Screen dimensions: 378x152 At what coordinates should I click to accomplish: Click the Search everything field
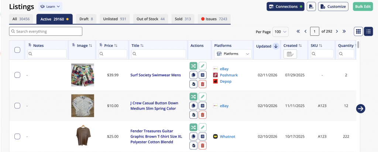click(x=46, y=31)
